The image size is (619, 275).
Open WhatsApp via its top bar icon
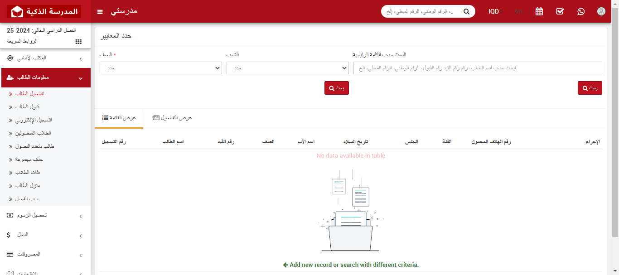coord(580,11)
